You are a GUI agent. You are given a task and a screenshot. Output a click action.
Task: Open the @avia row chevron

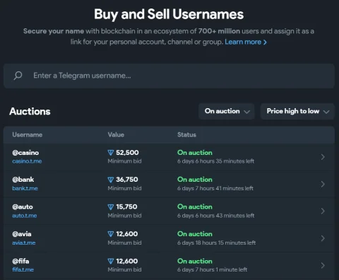(x=323, y=238)
